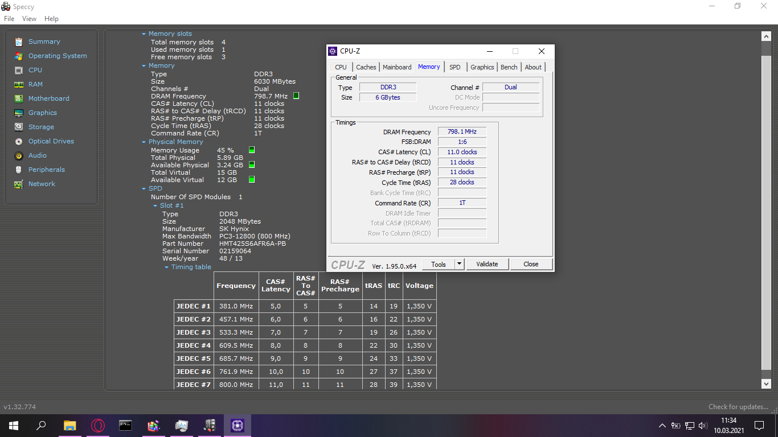Switch to CPU-Z from its taskbar icon
778x437 pixels.
tap(237, 425)
